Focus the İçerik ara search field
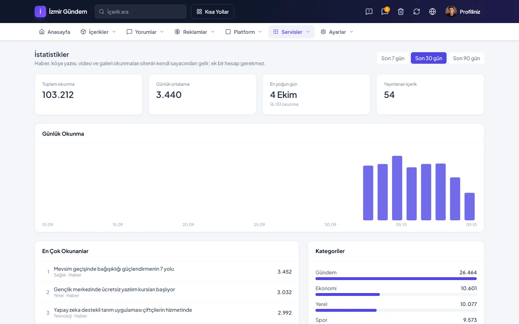Screen dimensions: 519x324 (141, 12)
